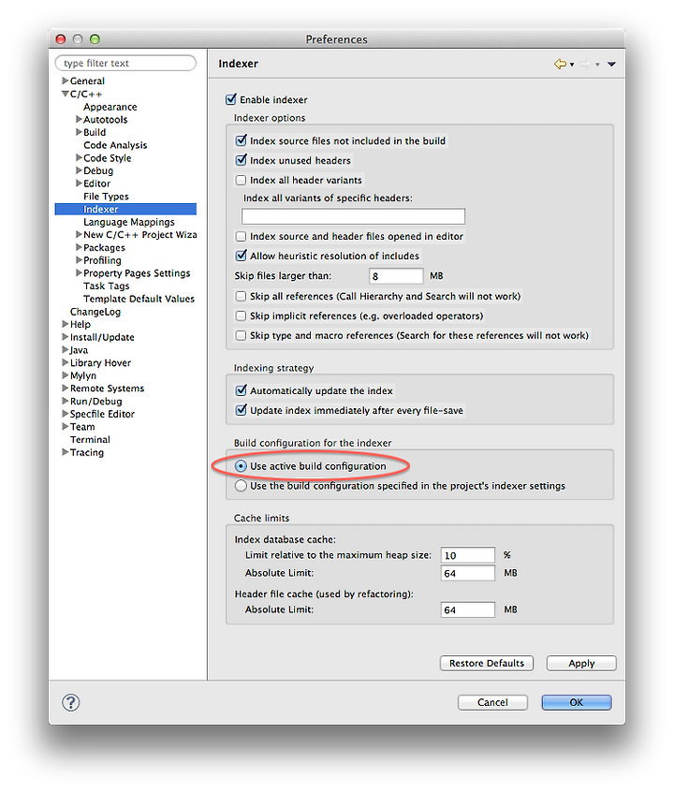Click the back navigation arrow icon

[x=560, y=65]
